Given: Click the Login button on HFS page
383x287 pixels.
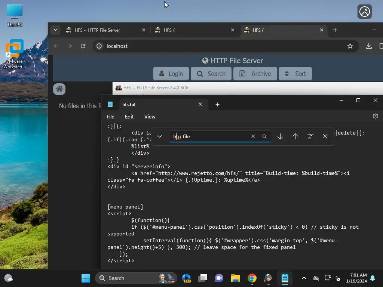Looking at the screenshot, I should [171, 74].
